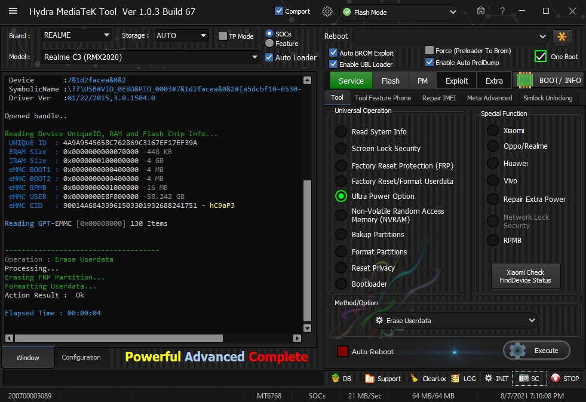
Task: Open the Model dropdown Realme C3
Action: 151,57
